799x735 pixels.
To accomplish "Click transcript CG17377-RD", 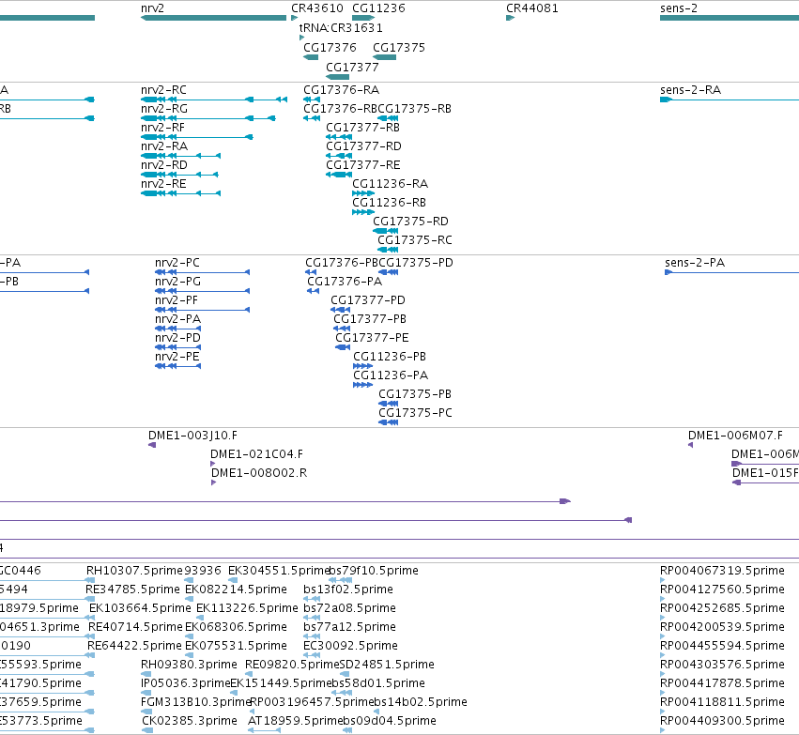I will 364,146.
